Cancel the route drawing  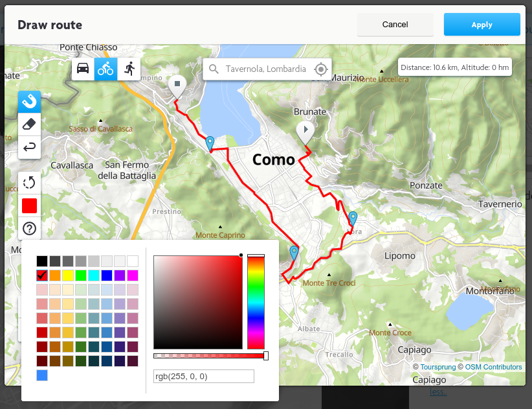point(395,25)
